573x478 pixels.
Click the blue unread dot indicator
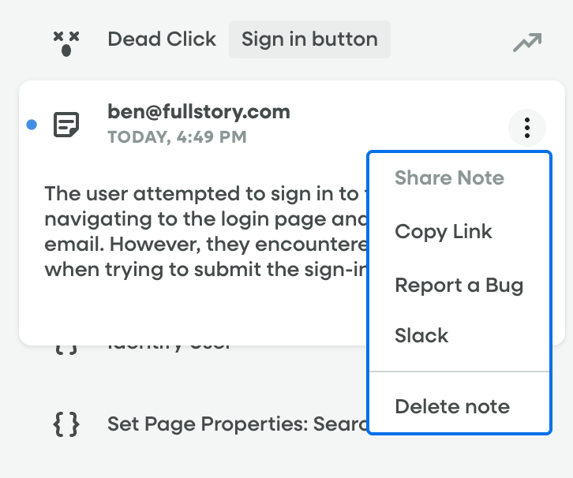32,125
